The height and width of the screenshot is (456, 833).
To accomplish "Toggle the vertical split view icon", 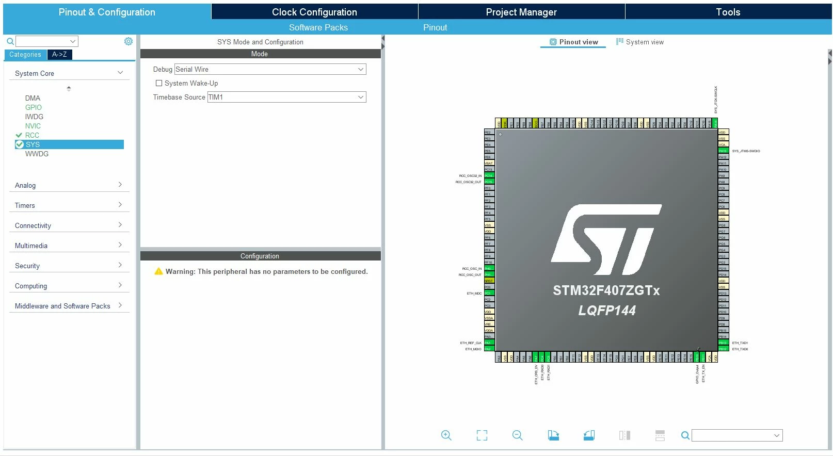I will click(624, 435).
